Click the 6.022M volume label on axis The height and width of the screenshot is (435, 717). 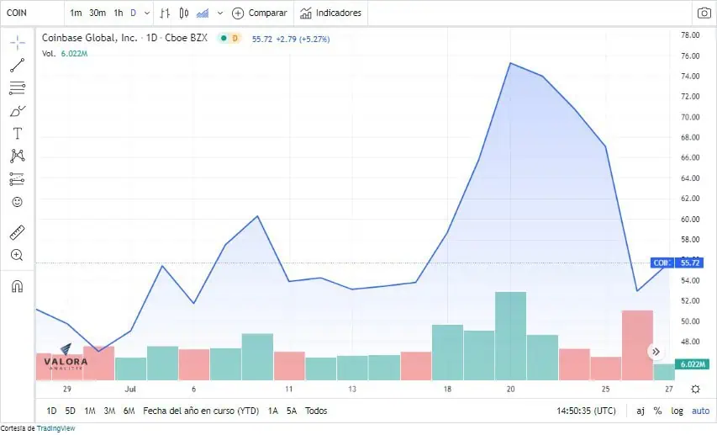point(693,364)
